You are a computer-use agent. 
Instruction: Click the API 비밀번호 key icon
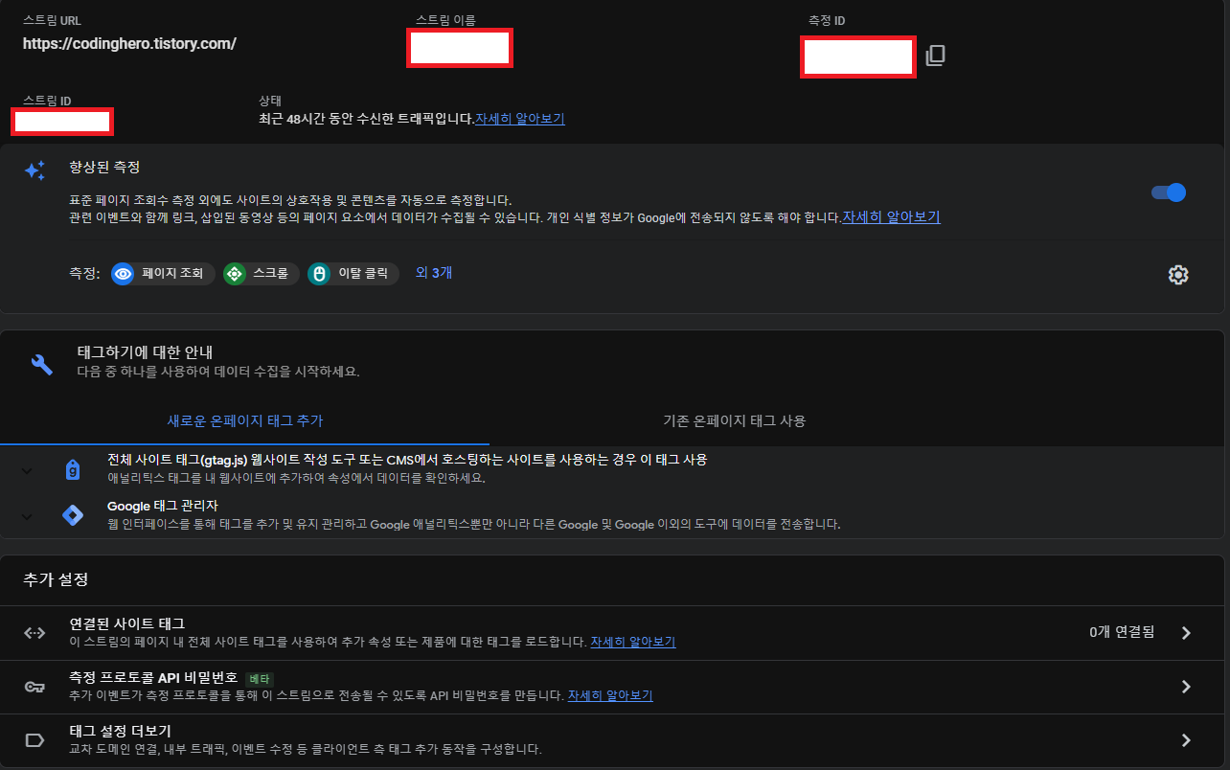(x=35, y=687)
